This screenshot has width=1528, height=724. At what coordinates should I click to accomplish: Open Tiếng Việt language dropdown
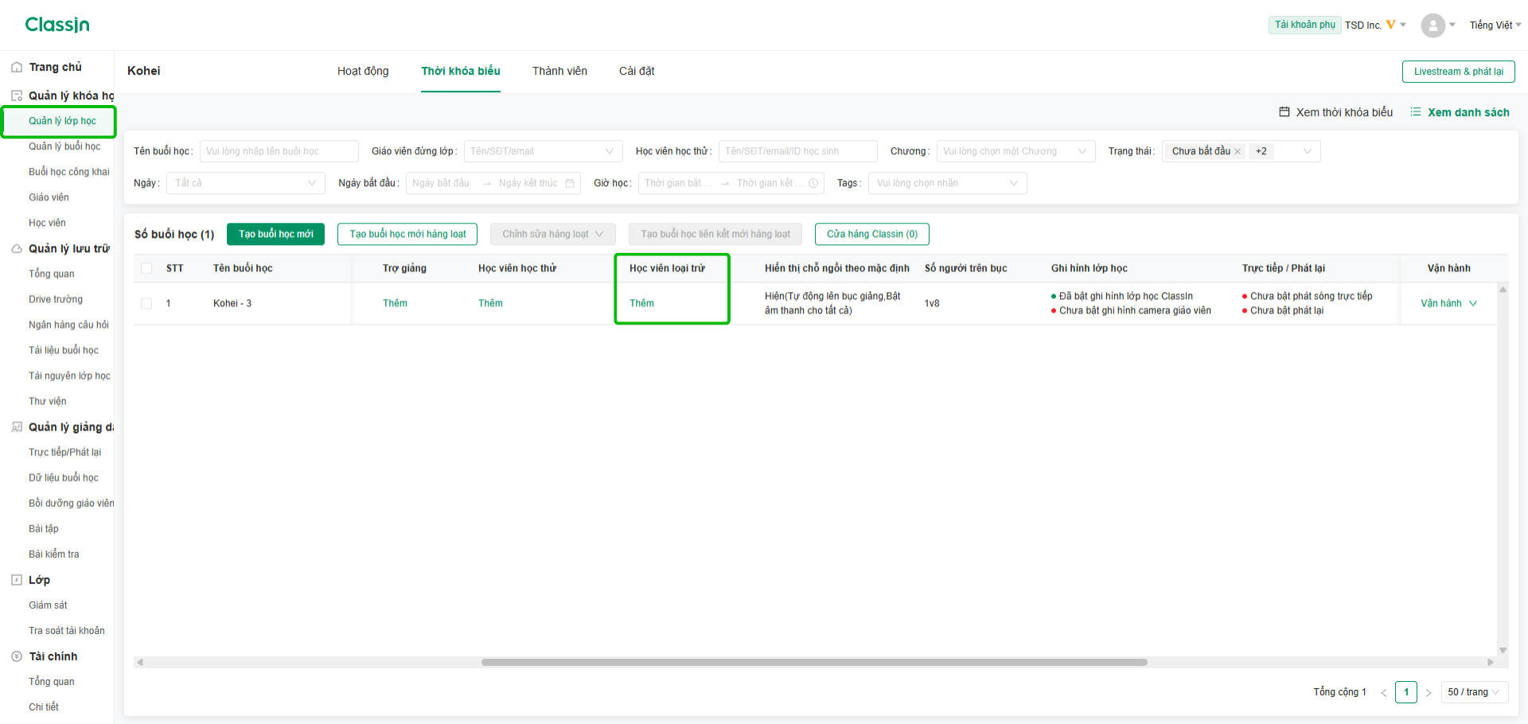click(x=1495, y=25)
